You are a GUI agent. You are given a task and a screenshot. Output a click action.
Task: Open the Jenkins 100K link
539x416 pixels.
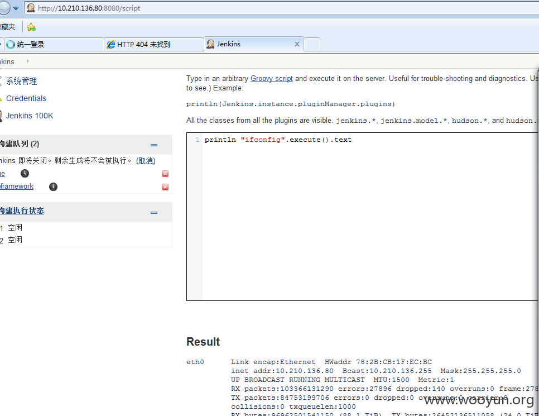click(x=30, y=116)
